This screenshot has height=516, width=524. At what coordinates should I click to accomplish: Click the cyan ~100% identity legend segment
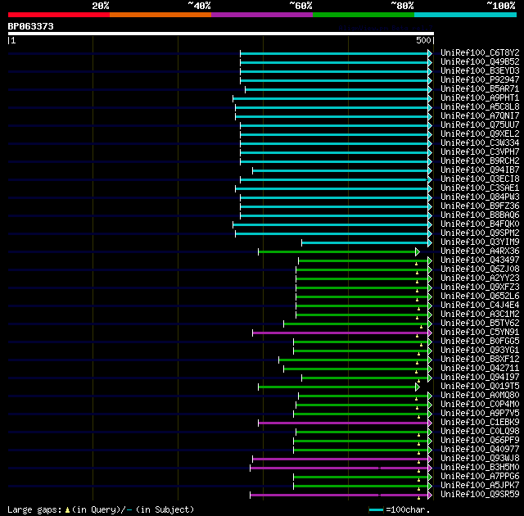pyautogui.click(x=465, y=15)
